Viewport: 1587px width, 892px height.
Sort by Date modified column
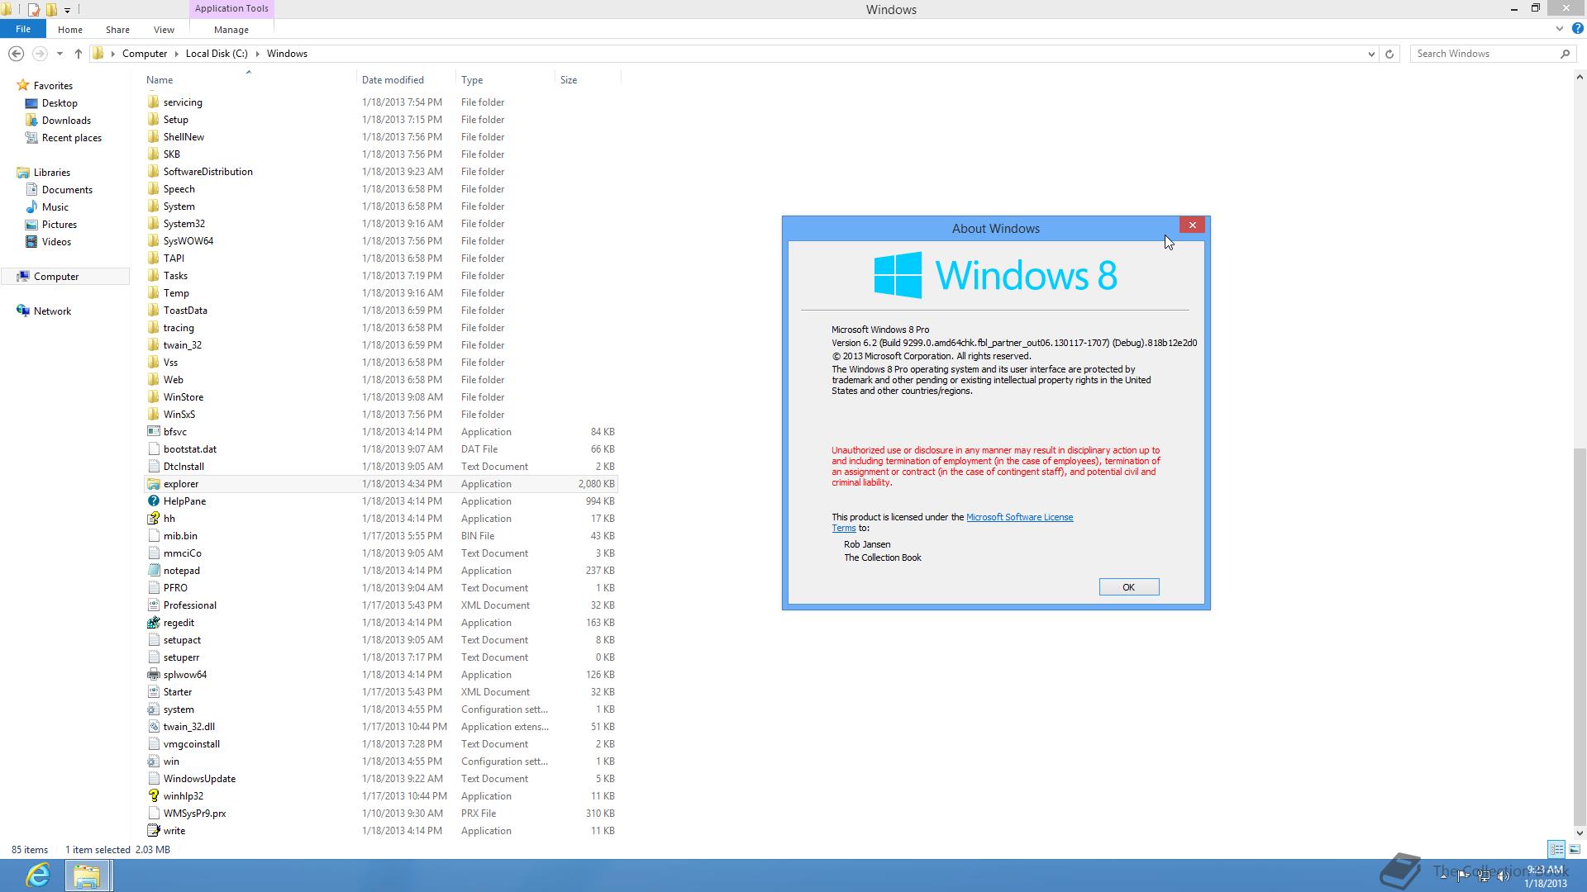point(405,79)
